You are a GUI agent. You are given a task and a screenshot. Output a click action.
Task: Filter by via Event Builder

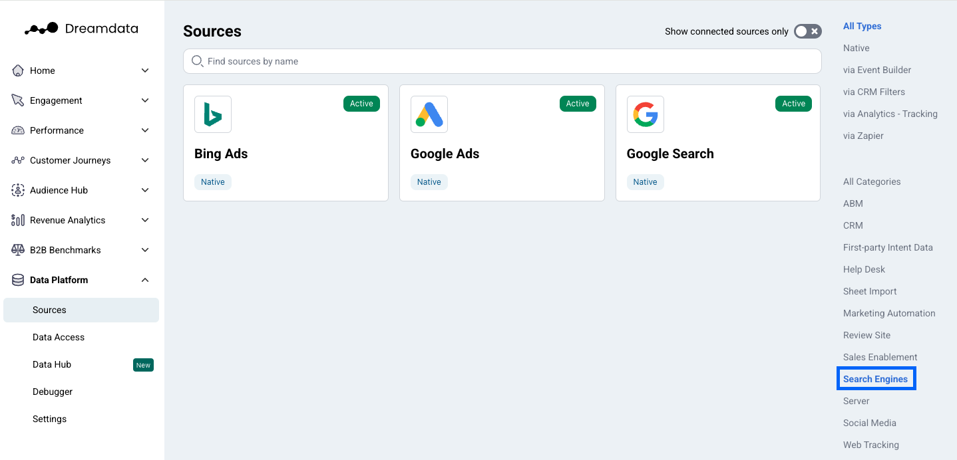click(877, 70)
